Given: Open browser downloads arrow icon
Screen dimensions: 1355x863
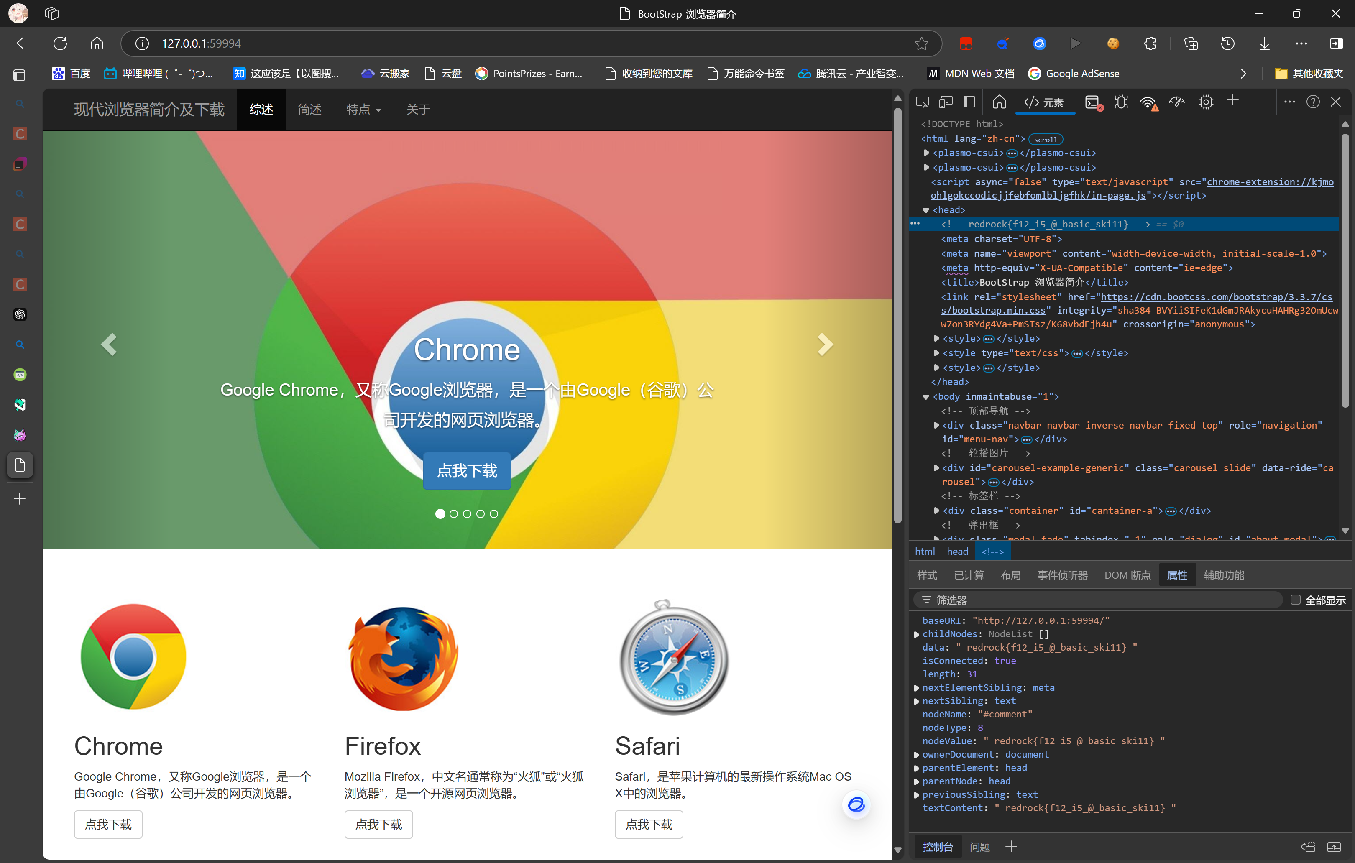Looking at the screenshot, I should pyautogui.click(x=1264, y=43).
